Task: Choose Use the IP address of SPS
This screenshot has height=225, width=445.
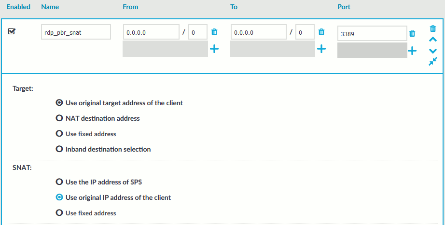Action: pos(59,182)
